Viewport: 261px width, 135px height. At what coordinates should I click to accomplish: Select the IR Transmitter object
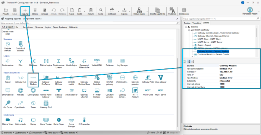(84, 122)
